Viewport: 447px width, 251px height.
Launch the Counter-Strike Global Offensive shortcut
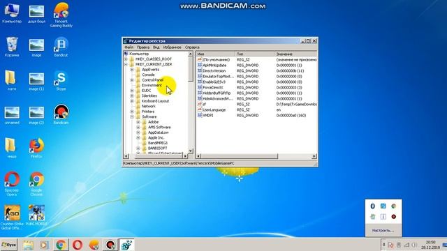point(12,217)
